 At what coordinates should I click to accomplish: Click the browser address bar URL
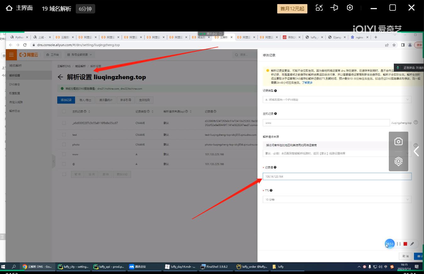click(79, 45)
